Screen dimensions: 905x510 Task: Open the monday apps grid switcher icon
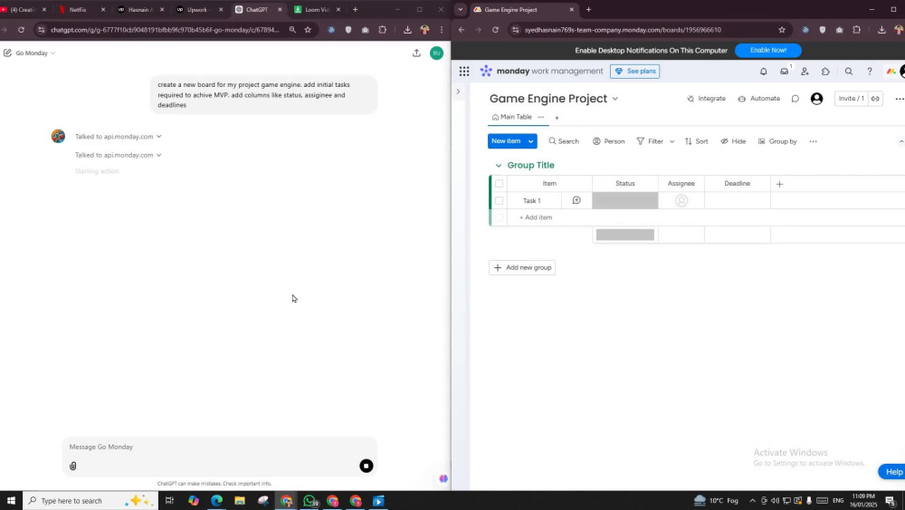point(464,71)
